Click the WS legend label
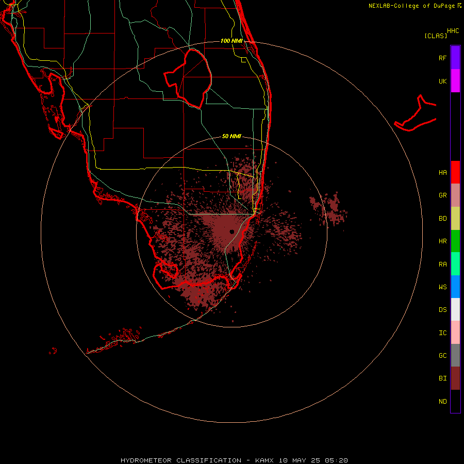This screenshot has height=464, width=464. [442, 287]
